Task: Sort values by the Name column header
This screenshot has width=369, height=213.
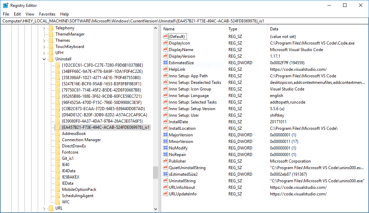Action: [x=193, y=29]
